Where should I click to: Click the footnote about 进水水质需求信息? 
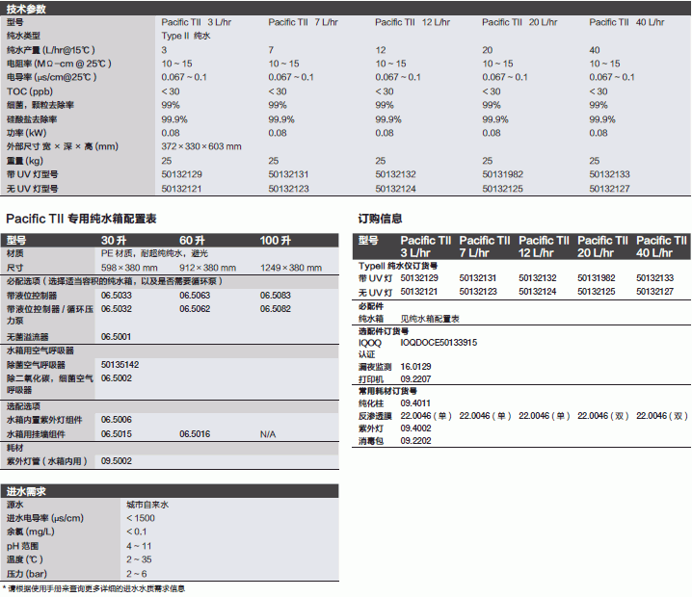point(93,588)
